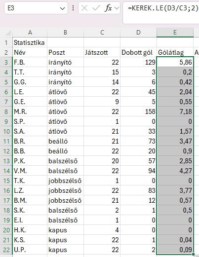The height and width of the screenshot is (257, 199).
Task: Select row 8 header
Action: pyautogui.click(x=6, y=111)
